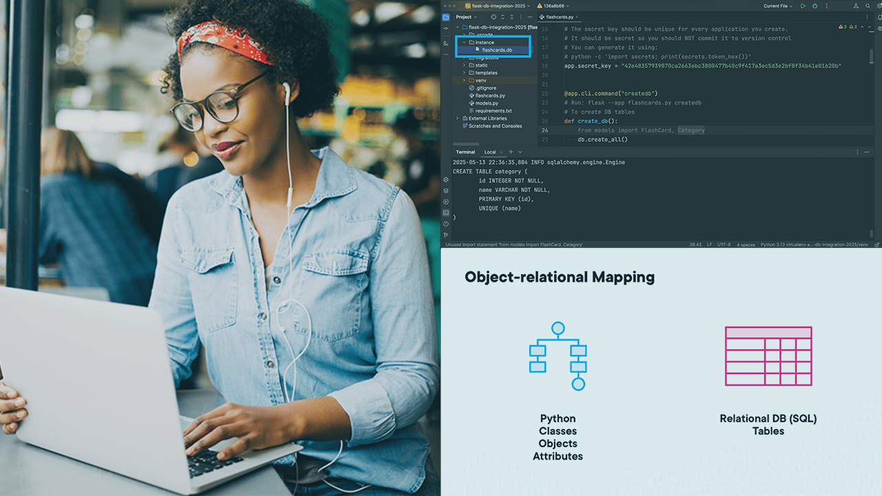Open the Project tool window folder icon
Image resolution: width=882 pixels, height=496 pixels.
(x=446, y=17)
